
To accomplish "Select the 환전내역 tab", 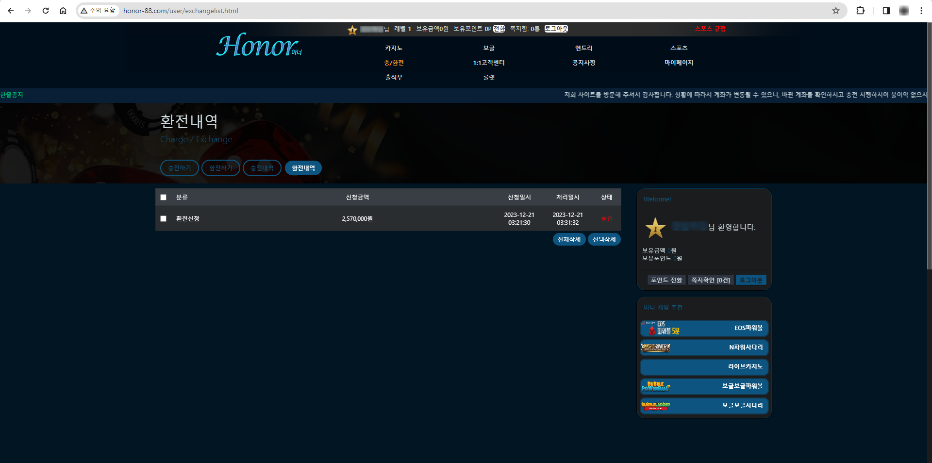I will click(x=303, y=168).
